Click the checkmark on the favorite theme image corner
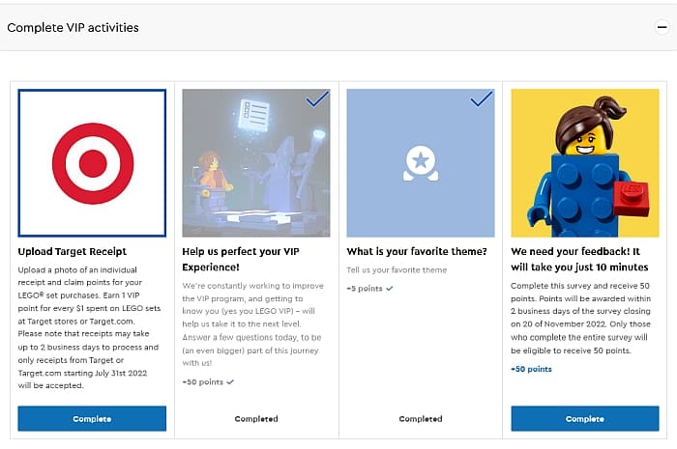This screenshot has height=449, width=677. (480, 100)
